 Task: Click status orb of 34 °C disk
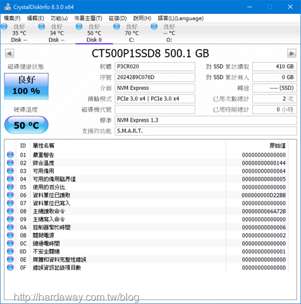(x=42, y=27)
